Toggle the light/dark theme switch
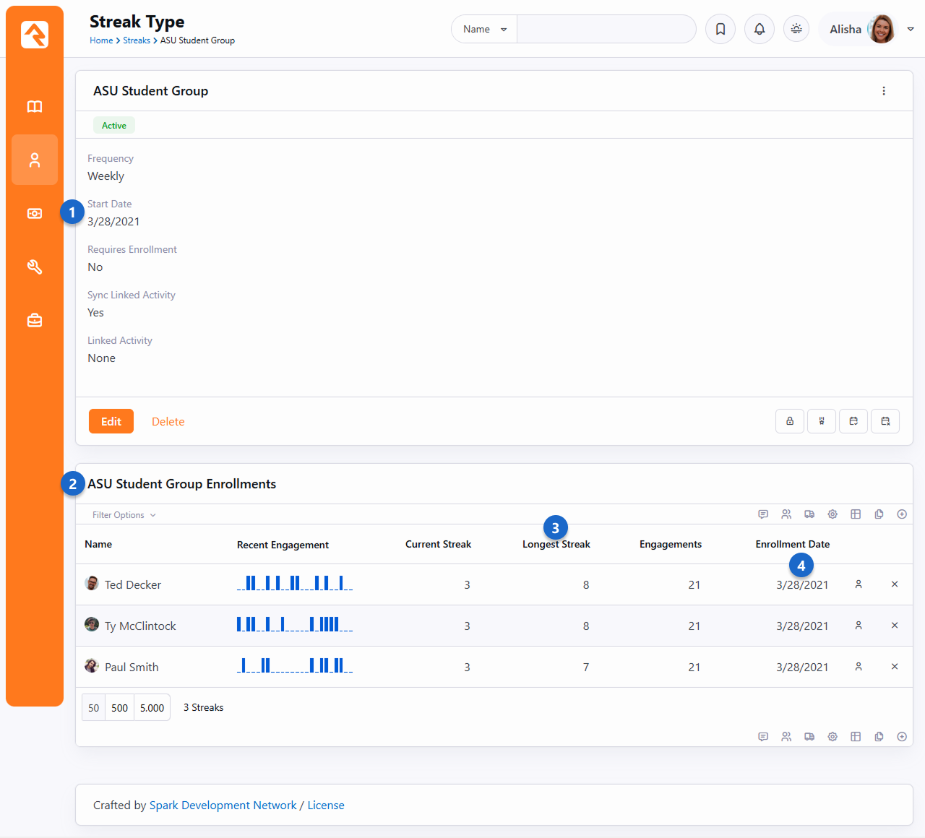Image resolution: width=925 pixels, height=838 pixels. point(796,30)
